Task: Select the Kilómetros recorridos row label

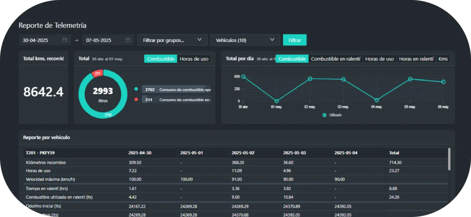Action: [x=46, y=162]
